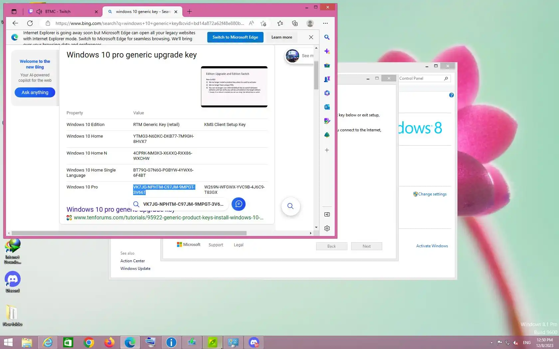
Task: Click the Support link in setup window
Action: point(216,245)
